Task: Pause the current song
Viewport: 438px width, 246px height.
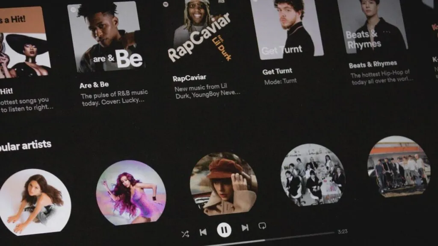Action: pyautogui.click(x=224, y=230)
